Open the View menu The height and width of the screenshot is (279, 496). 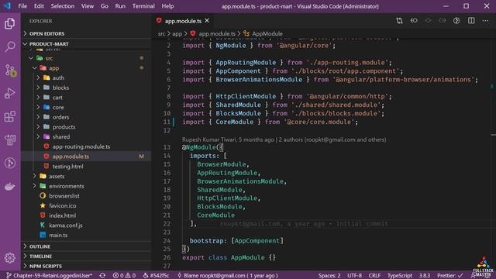pos(88,6)
